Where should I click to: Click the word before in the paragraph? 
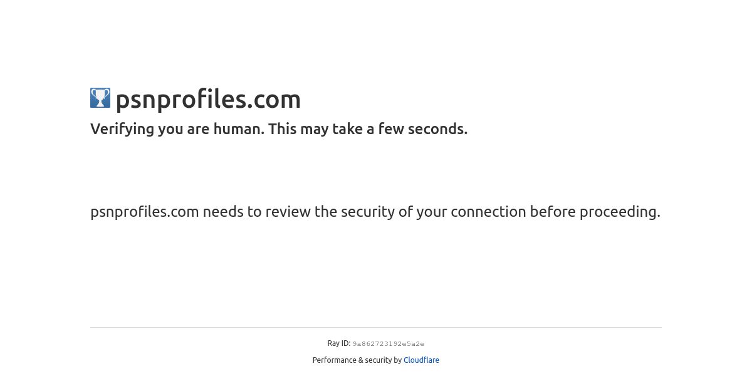coord(553,212)
